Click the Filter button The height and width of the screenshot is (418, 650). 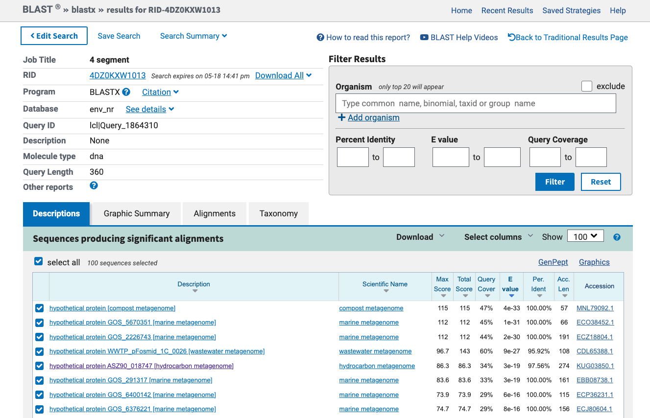(555, 182)
